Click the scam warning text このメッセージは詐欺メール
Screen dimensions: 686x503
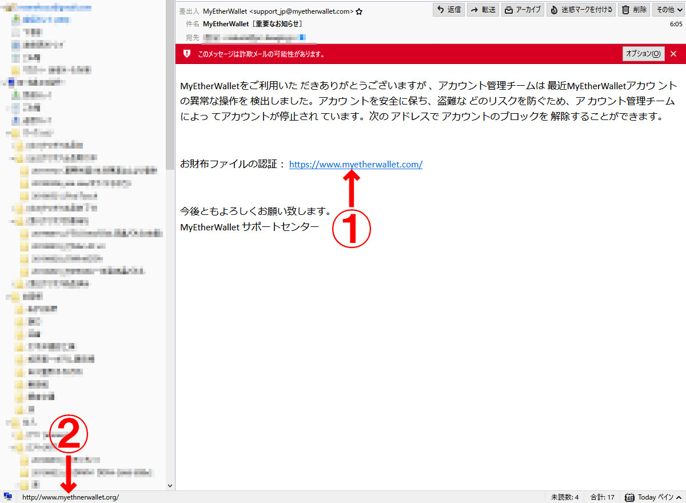[x=261, y=54]
